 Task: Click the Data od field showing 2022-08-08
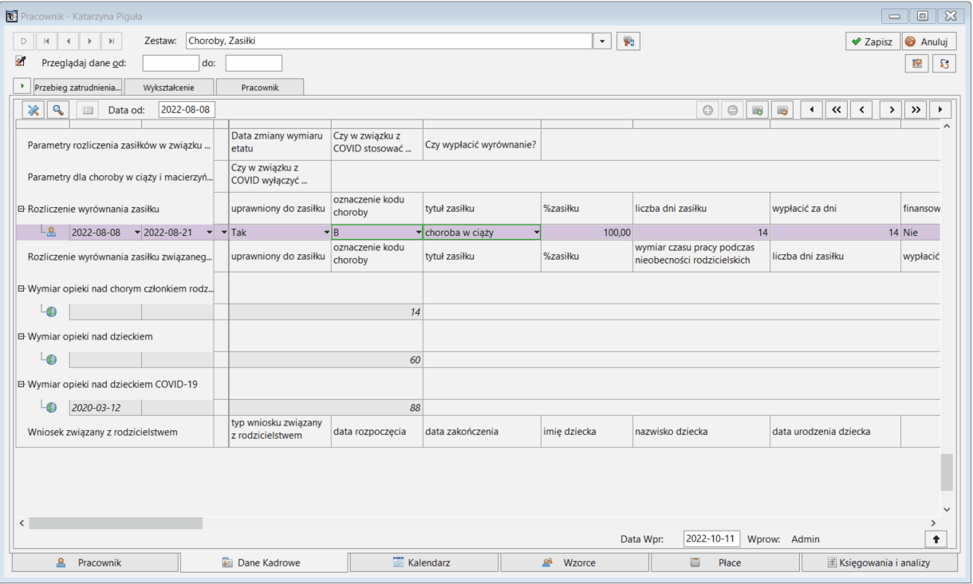tap(187, 110)
